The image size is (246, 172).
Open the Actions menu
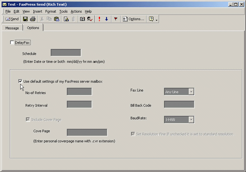(76, 11)
